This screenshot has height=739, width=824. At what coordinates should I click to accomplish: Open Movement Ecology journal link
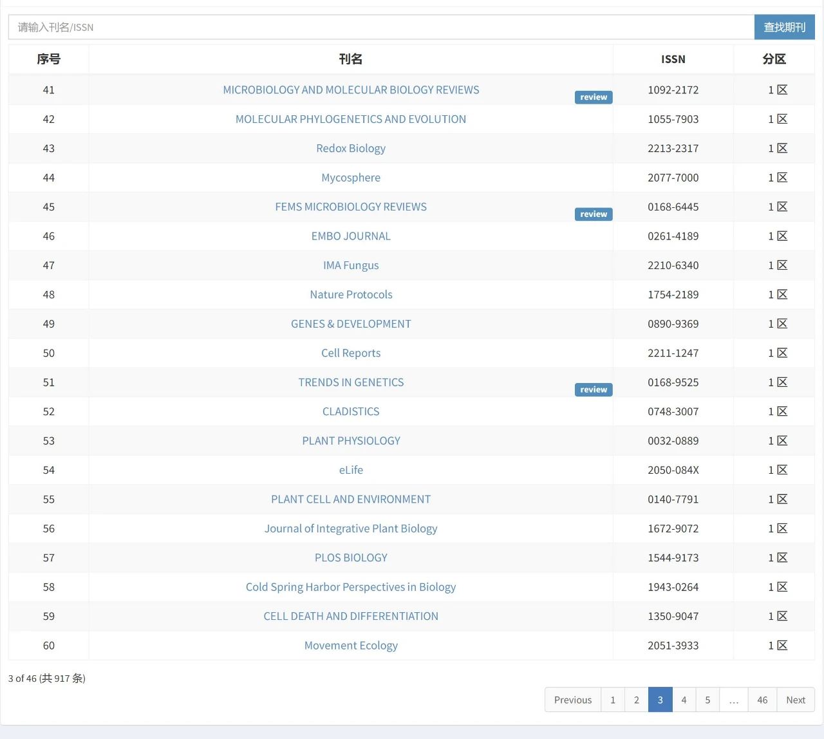click(x=351, y=646)
